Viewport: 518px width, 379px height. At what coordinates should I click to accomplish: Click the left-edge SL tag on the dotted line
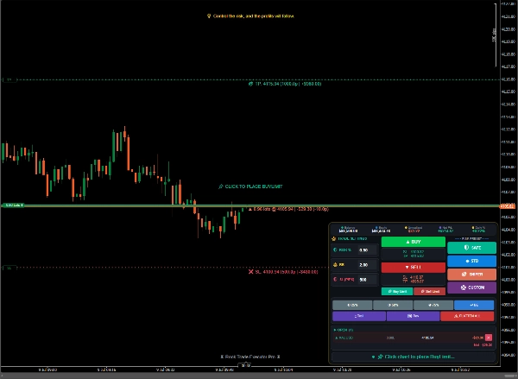pyautogui.click(x=9, y=268)
